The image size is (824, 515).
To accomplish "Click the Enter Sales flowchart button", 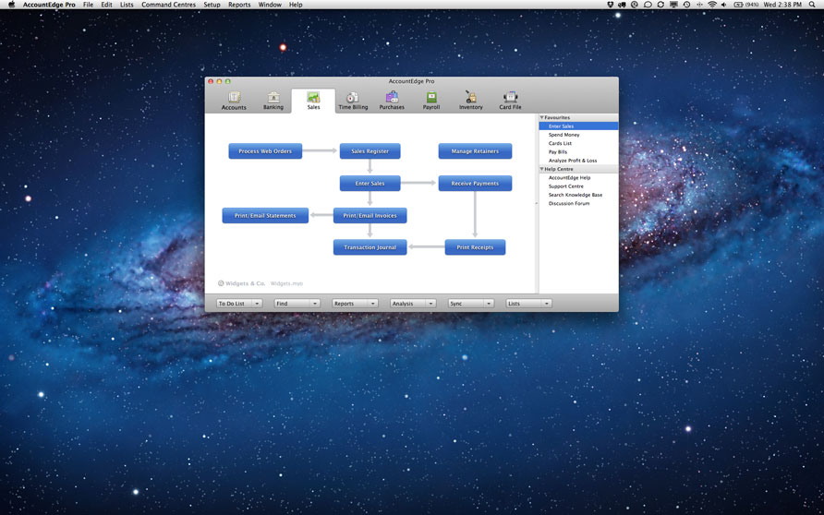I will (x=370, y=184).
